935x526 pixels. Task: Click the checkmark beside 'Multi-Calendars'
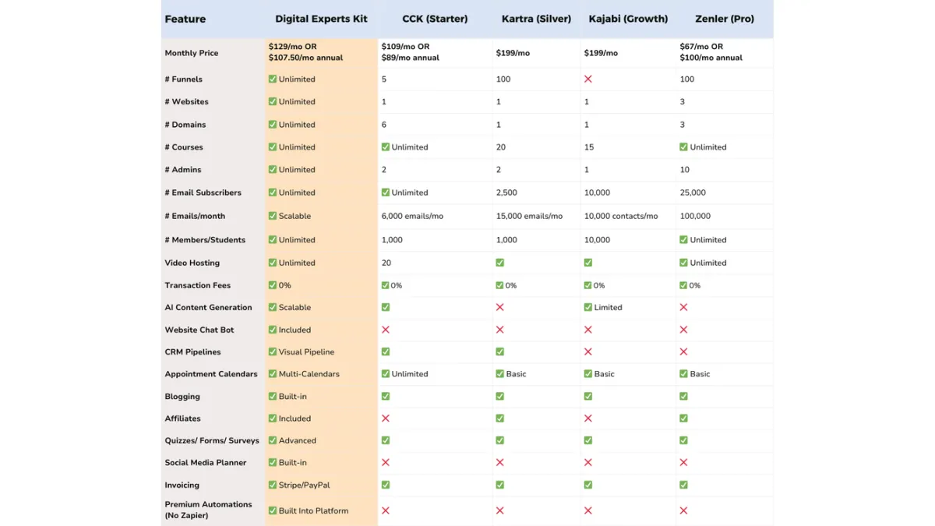[273, 374]
